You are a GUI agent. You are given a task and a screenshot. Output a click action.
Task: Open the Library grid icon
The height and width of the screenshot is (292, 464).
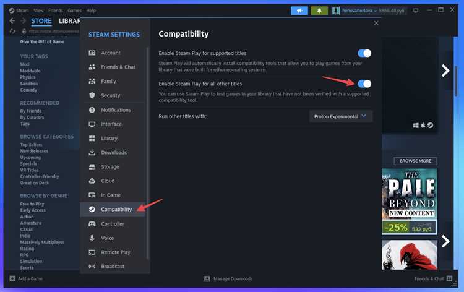tap(92, 138)
